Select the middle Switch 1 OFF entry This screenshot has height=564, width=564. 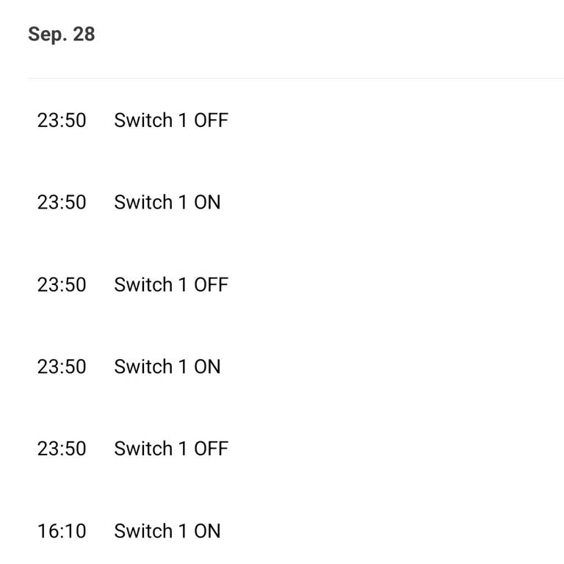[x=171, y=285]
